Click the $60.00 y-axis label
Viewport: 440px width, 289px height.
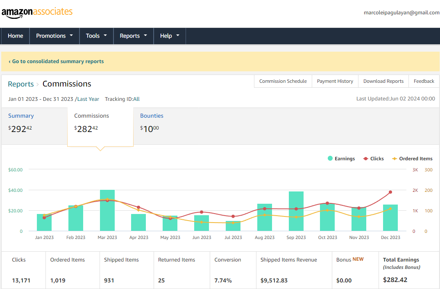[16, 170]
